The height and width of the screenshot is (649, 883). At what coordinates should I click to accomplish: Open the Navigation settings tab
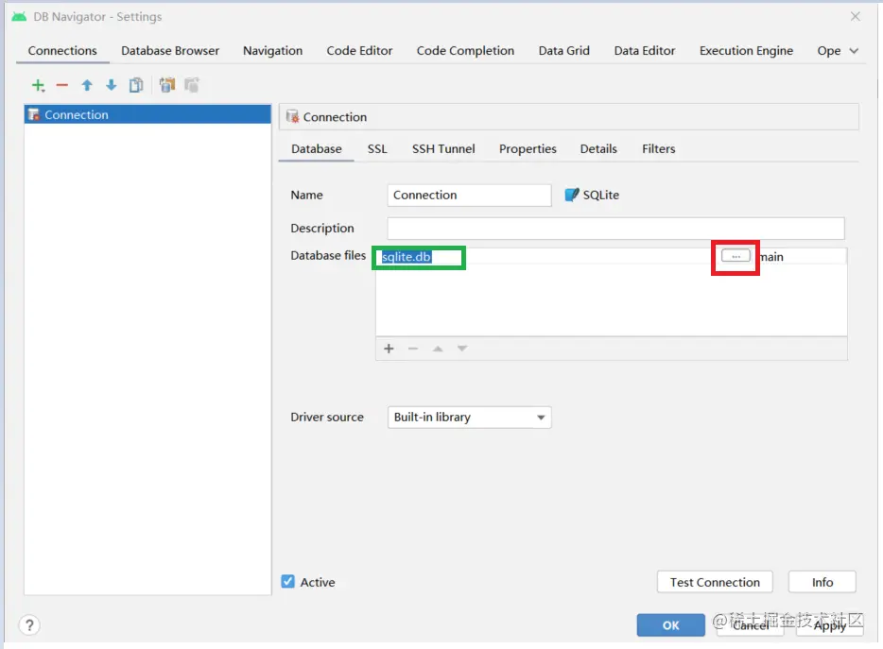coord(272,51)
